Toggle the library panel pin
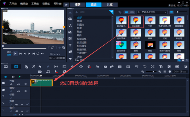Viewport: 190px width, 117px height. 112,12
